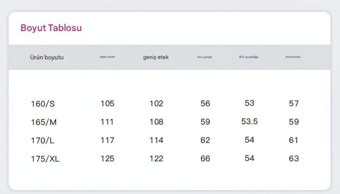Screen dimensions: 340x194
Task: Select the 160/S size row label
Action: 43,104
